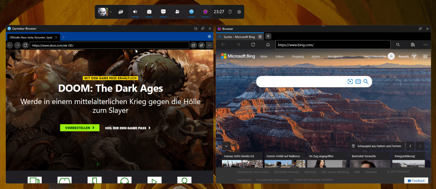Pin the Gamebar Browser window
The height and width of the screenshot is (189, 436).
[203, 28]
